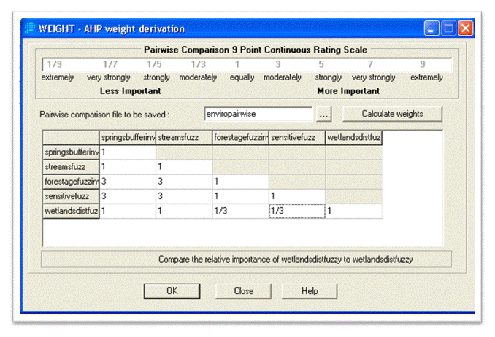Select the sensitivefuzz column header
This screenshot has height=337, width=495.
(297, 136)
